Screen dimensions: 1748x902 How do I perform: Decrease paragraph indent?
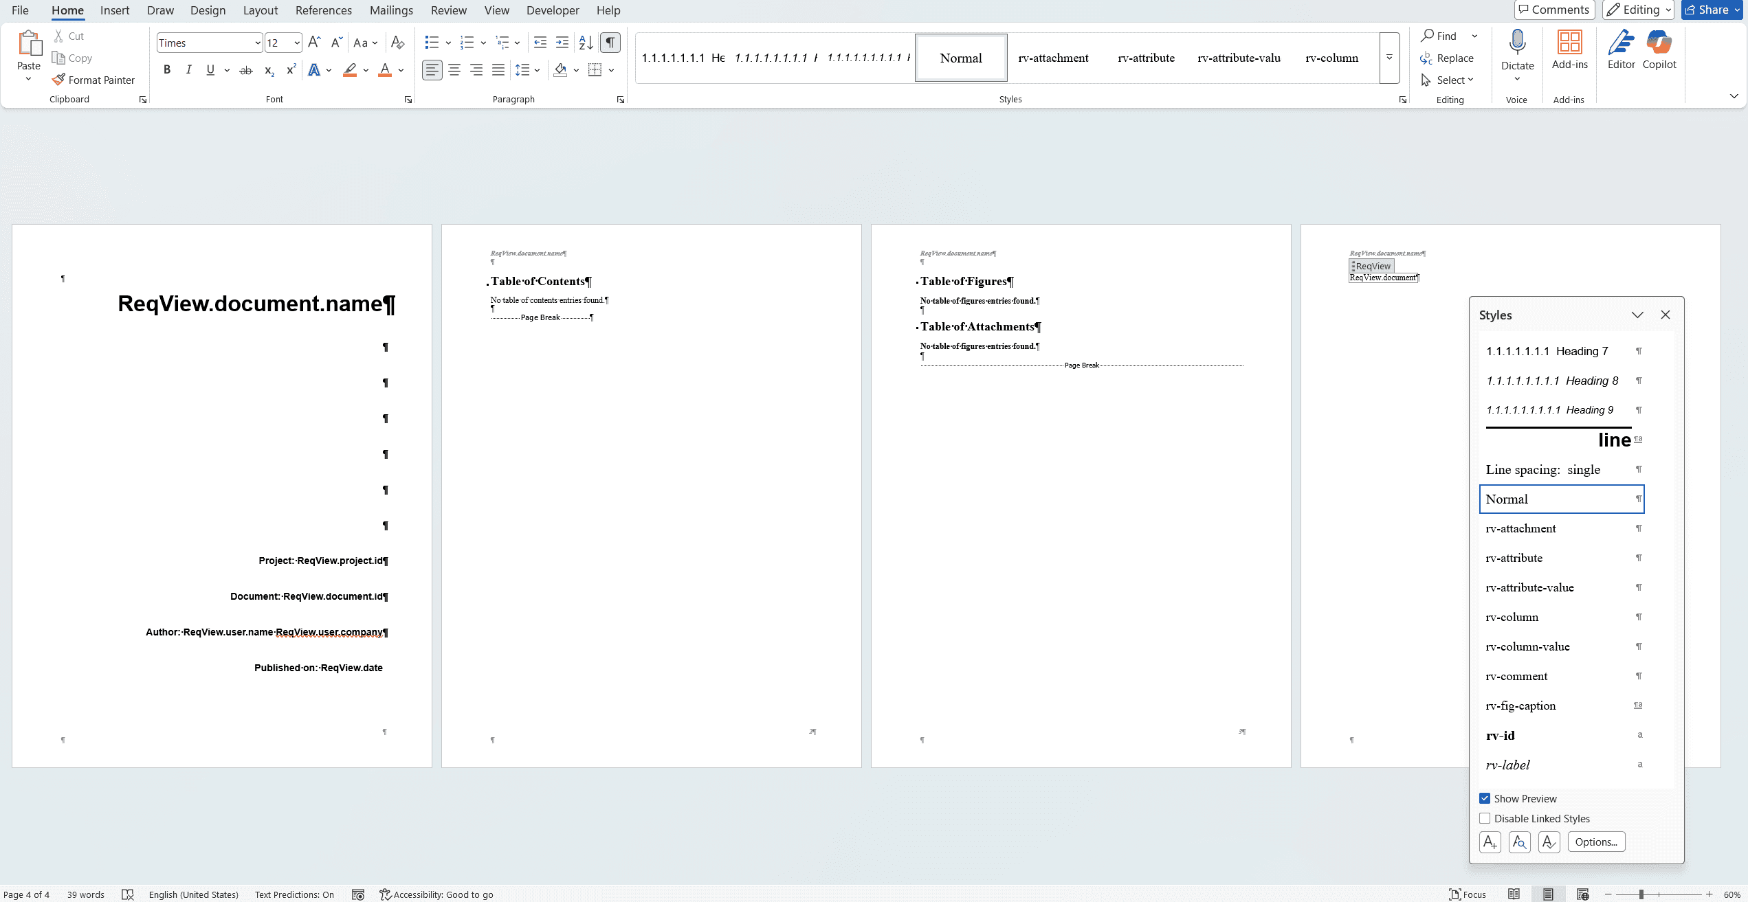point(540,43)
